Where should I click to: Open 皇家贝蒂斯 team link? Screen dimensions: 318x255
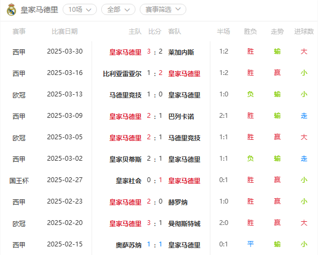pyautogui.click(x=125, y=159)
